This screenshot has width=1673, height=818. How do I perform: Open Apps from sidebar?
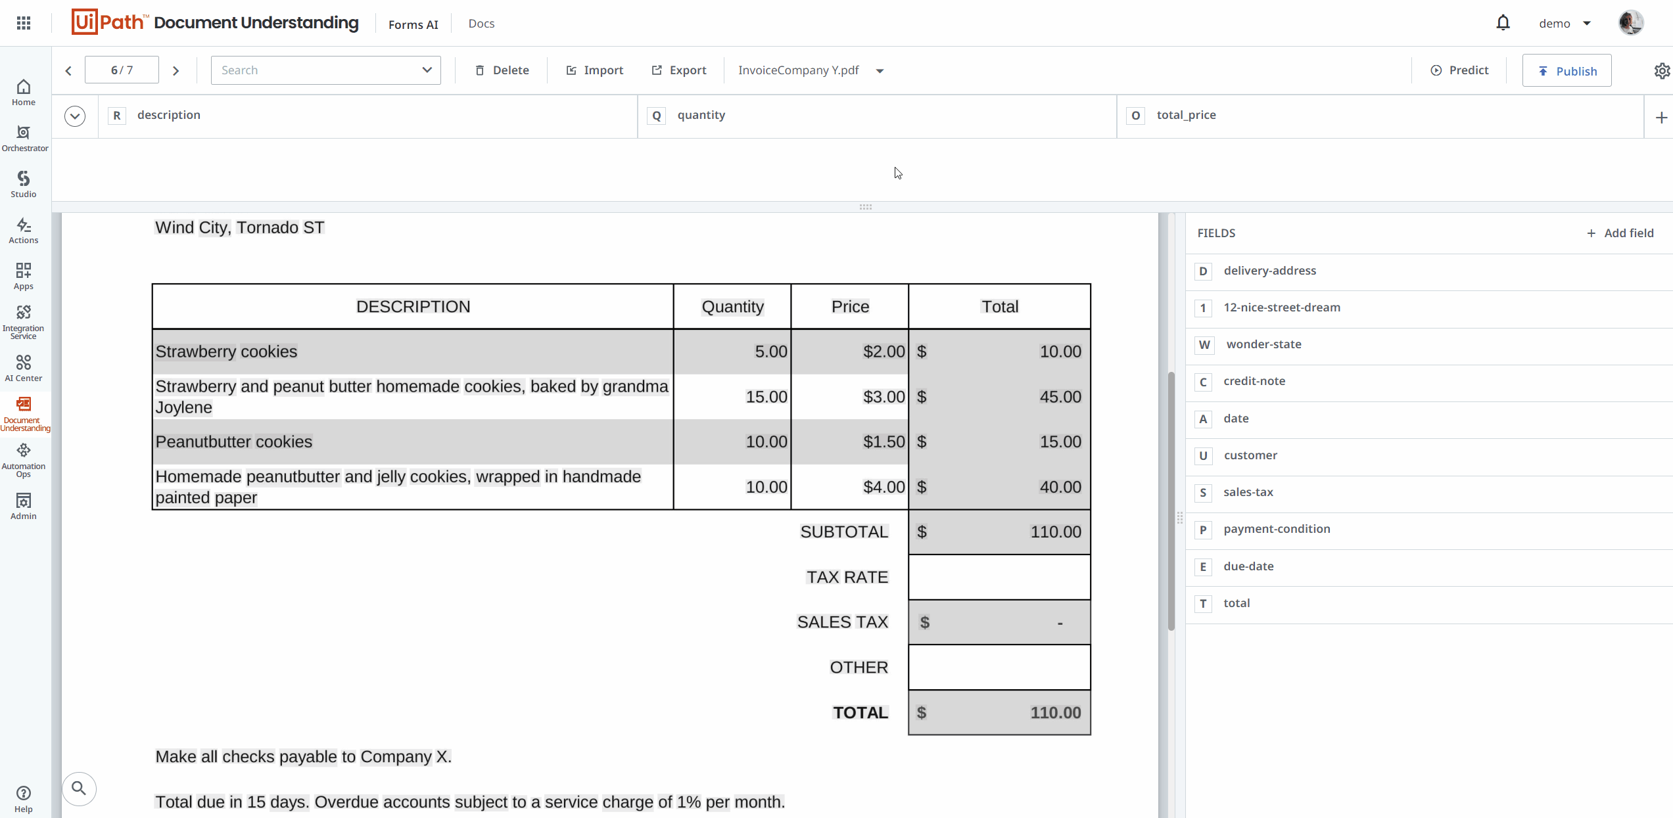tap(24, 277)
